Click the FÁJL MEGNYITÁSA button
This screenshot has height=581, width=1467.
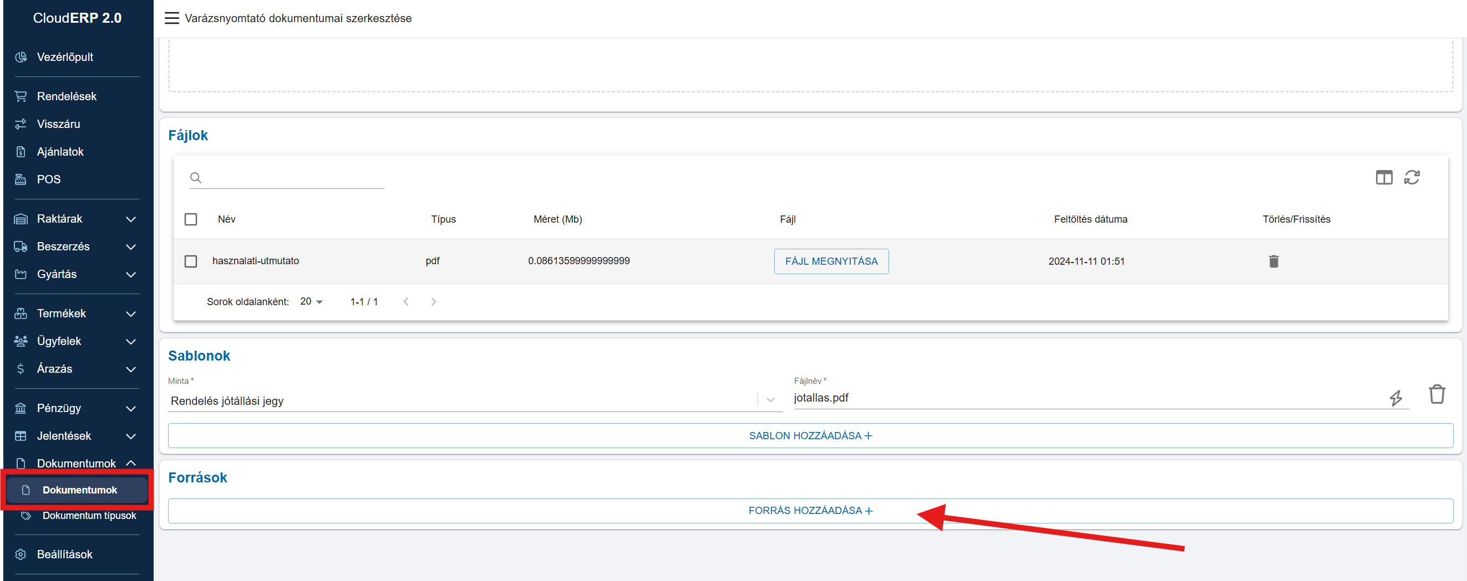[831, 261]
